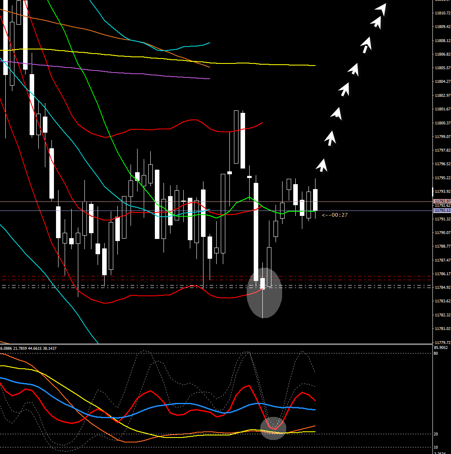Click the right end of red oscillator line
The image size is (451, 454).
point(315,400)
